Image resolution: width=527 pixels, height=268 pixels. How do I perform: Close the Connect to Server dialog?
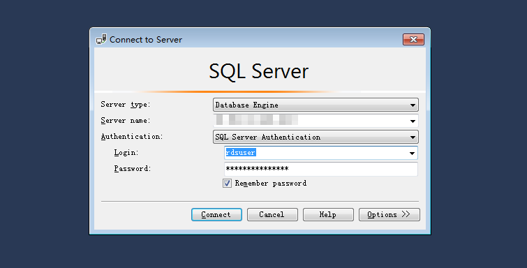(x=413, y=39)
